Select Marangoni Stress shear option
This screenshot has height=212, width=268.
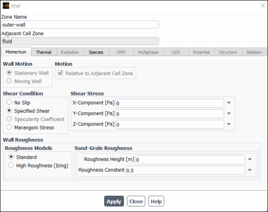pos(9,127)
